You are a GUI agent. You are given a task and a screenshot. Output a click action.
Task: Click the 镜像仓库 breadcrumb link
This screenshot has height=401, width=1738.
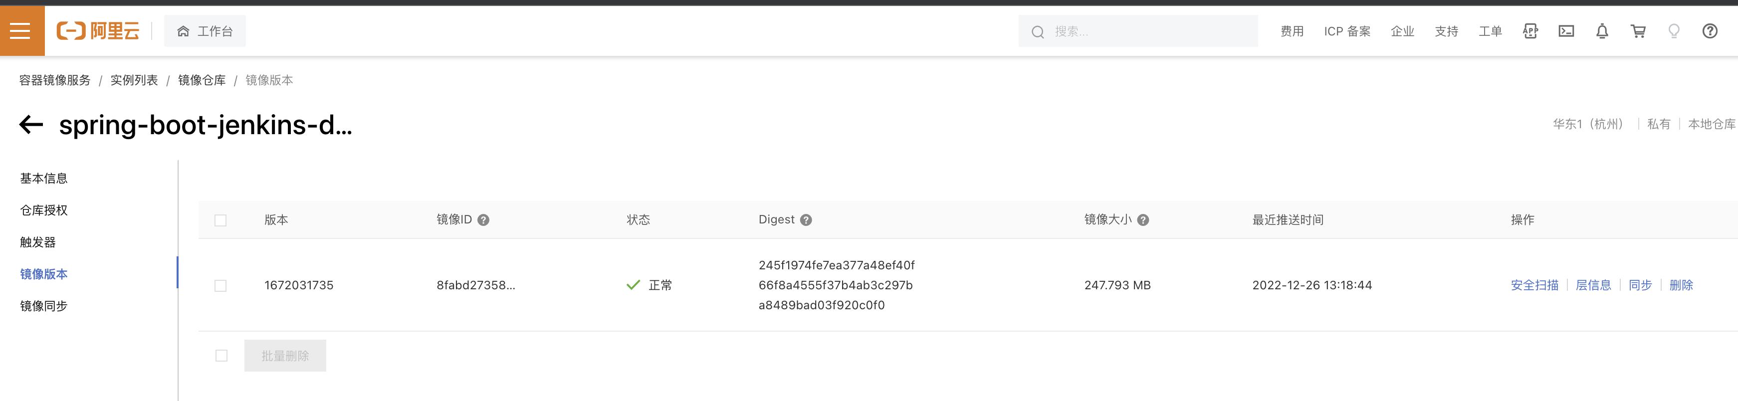coord(202,80)
